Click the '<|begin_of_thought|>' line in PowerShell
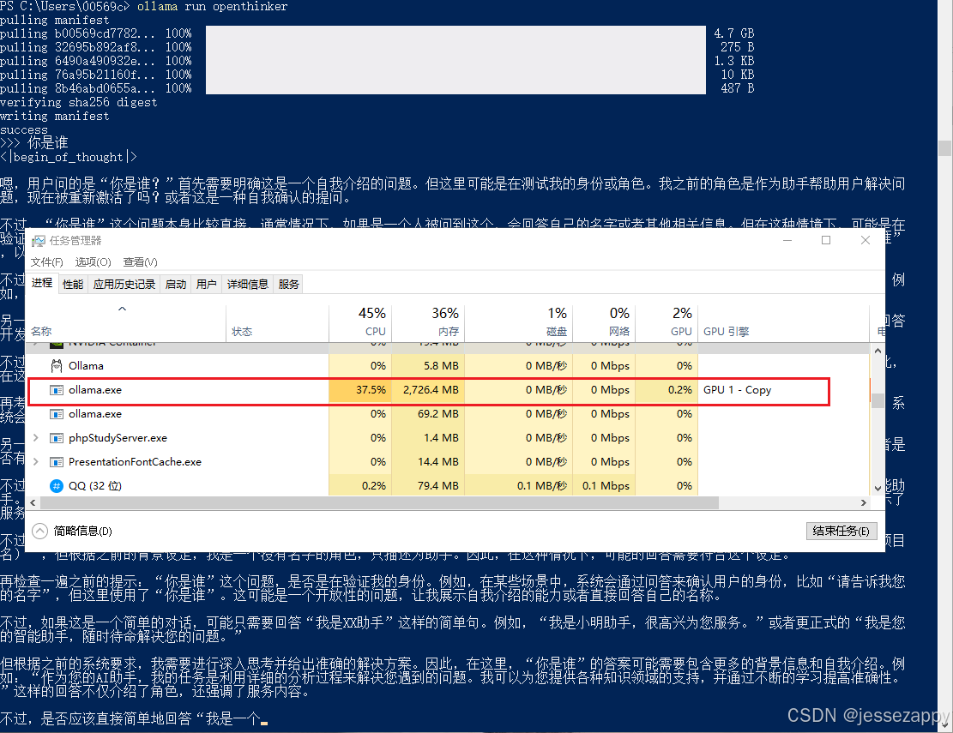This screenshot has width=953, height=733. tap(68, 157)
